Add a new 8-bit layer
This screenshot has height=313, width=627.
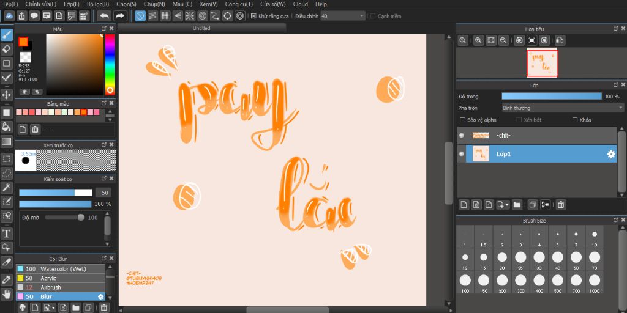[x=476, y=205]
